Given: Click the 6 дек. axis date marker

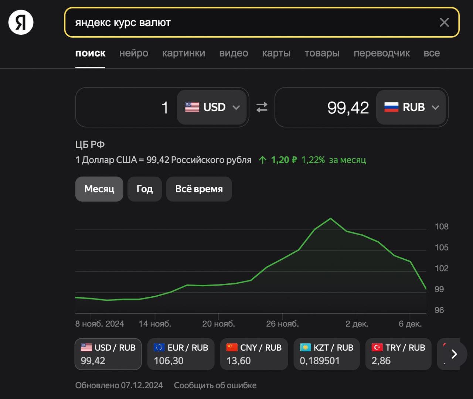Looking at the screenshot, I should tap(410, 324).
